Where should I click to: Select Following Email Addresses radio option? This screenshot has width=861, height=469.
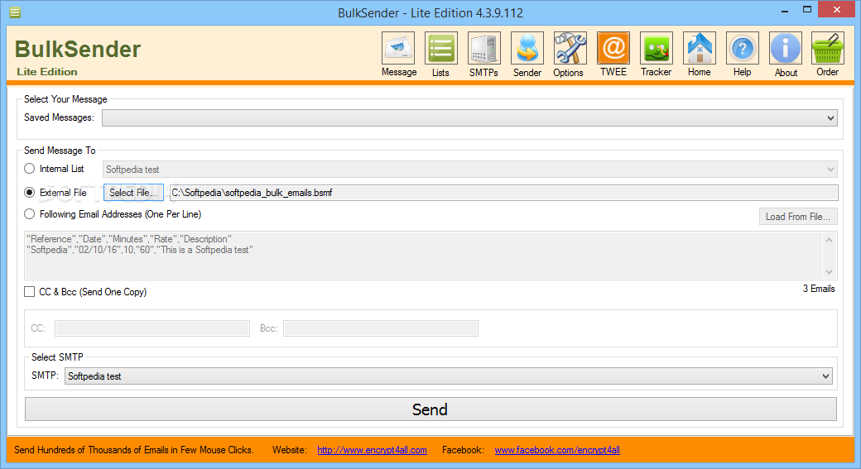coord(30,214)
